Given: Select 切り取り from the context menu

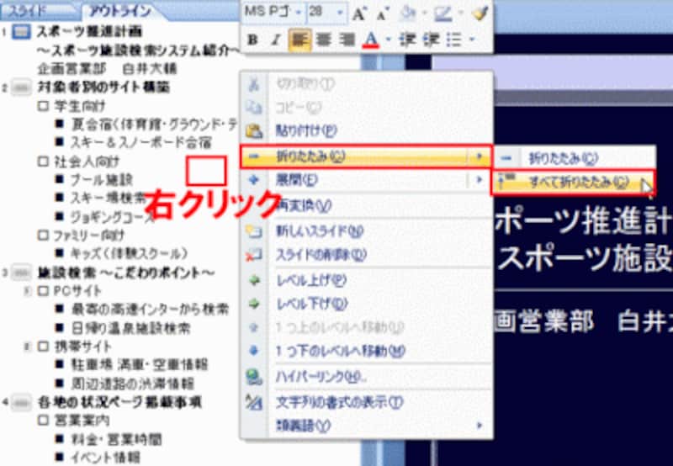Looking at the screenshot, I should (x=367, y=84).
